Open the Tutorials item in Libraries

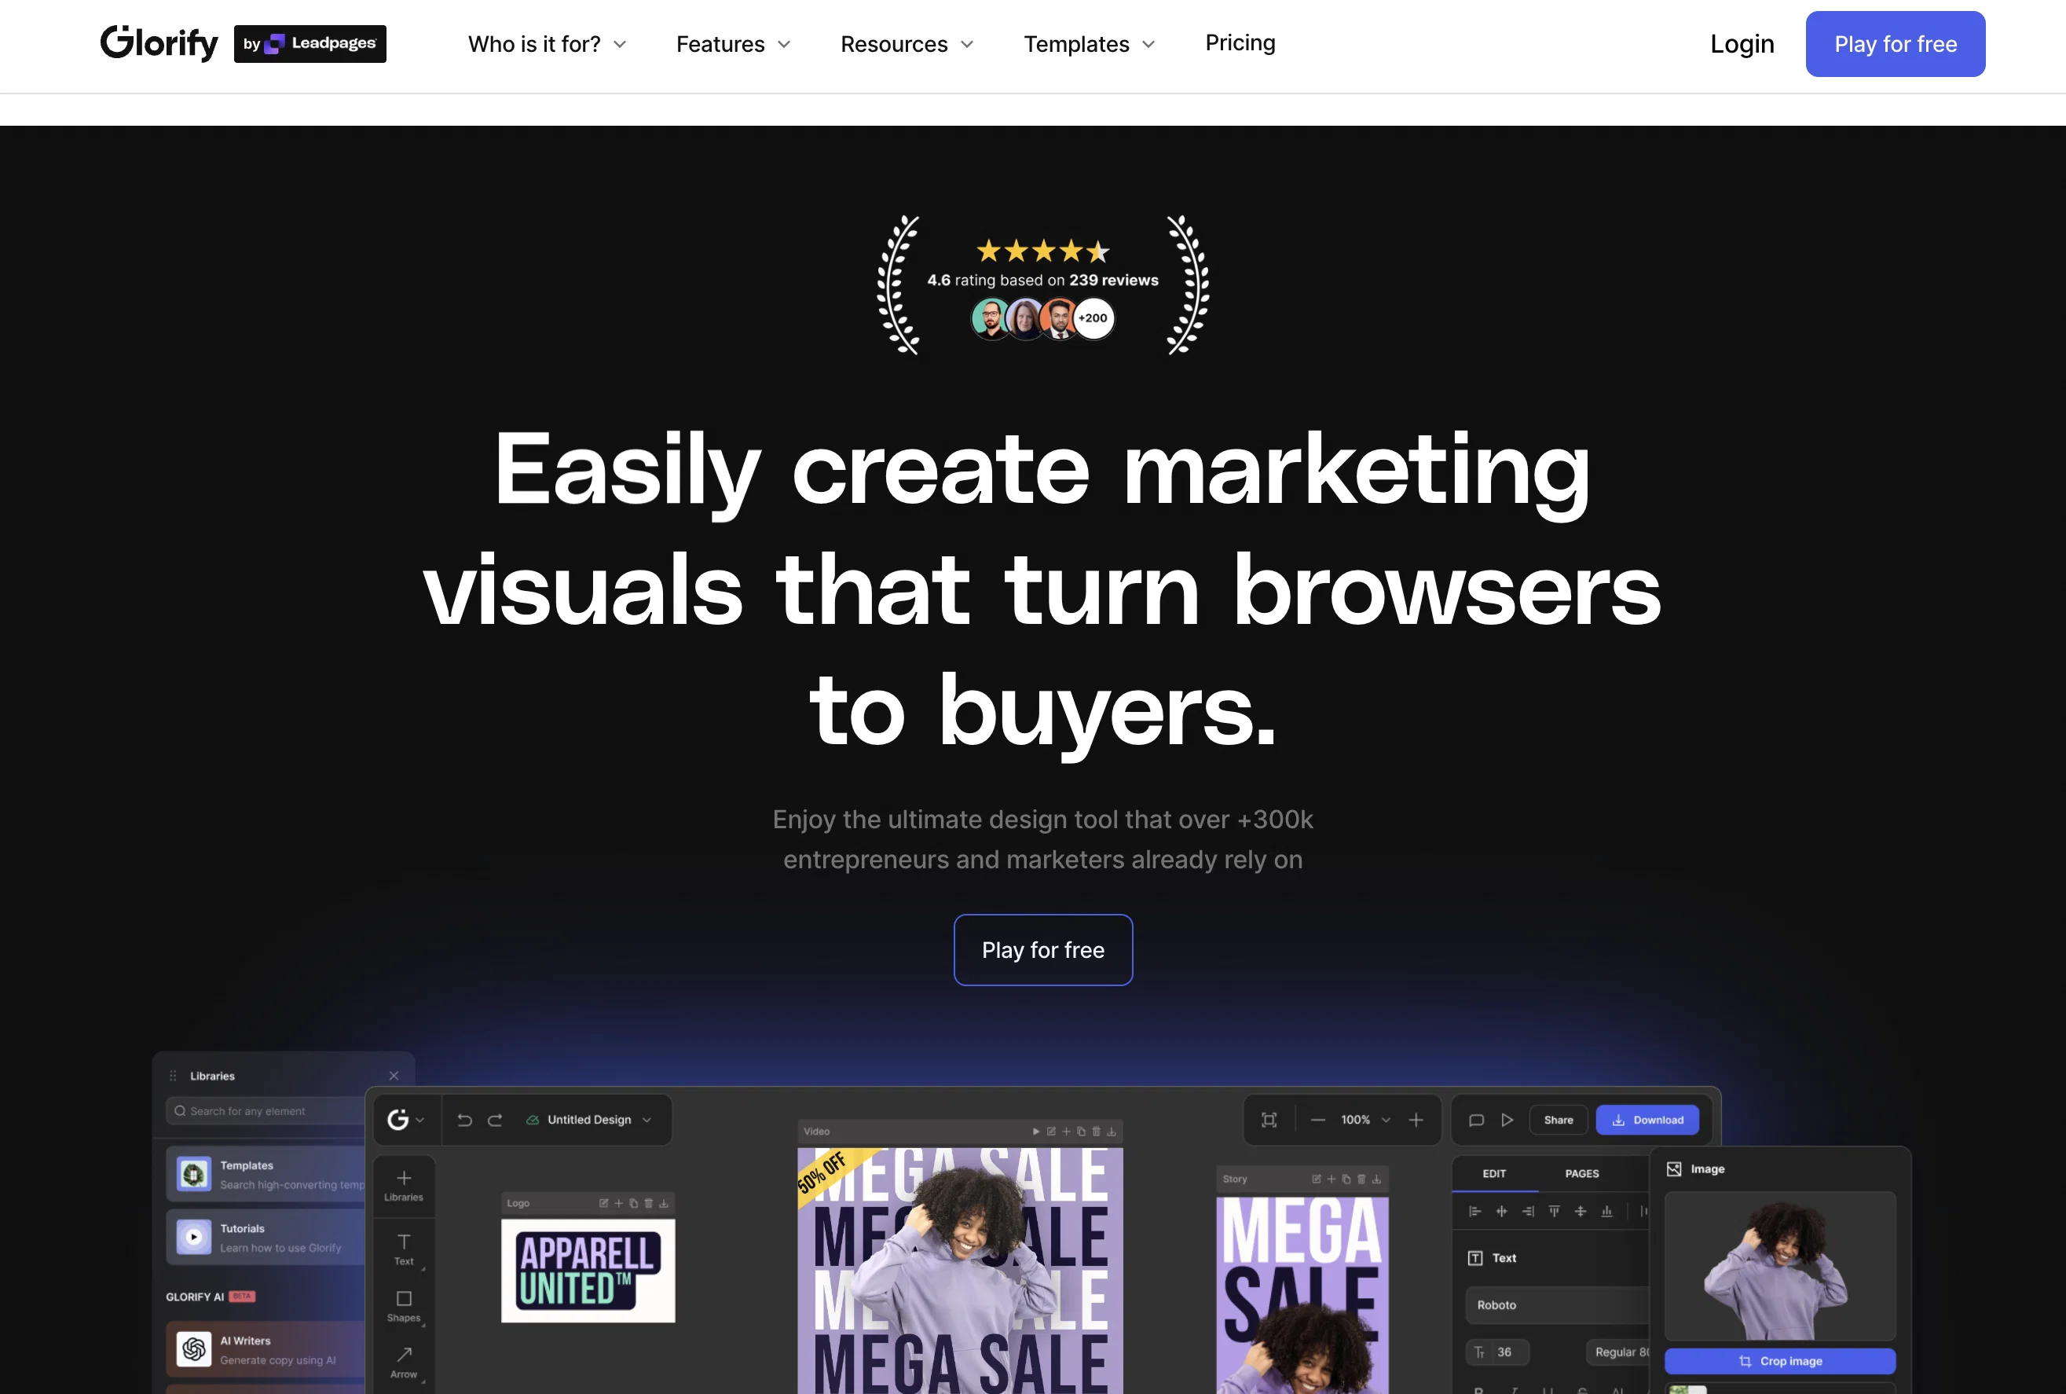(265, 1238)
